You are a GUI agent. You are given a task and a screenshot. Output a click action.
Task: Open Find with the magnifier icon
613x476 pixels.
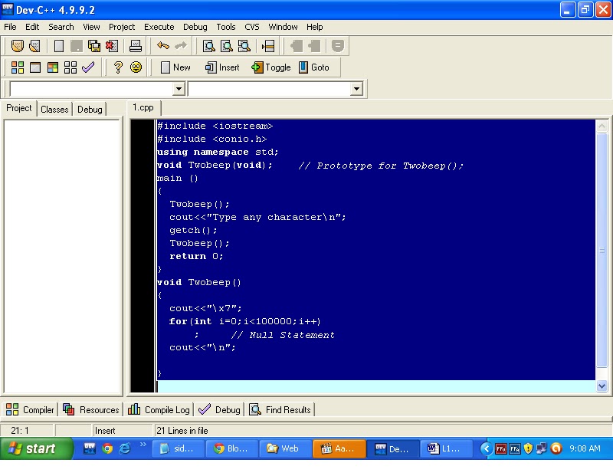(208, 46)
